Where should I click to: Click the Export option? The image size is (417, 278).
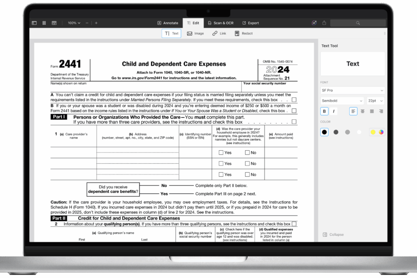(252, 22)
